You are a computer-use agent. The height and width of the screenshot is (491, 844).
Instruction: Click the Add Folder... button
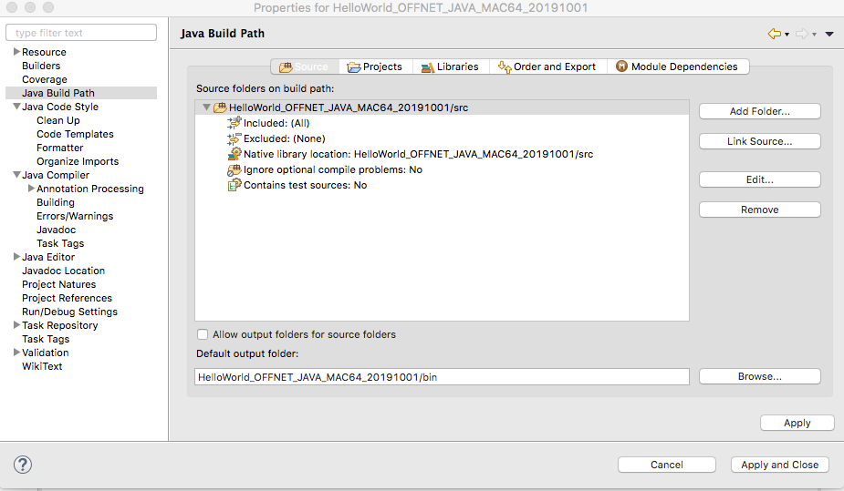[759, 111]
